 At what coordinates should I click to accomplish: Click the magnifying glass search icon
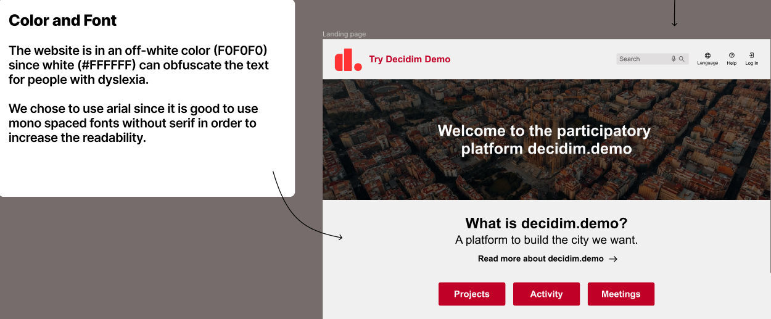coord(682,59)
